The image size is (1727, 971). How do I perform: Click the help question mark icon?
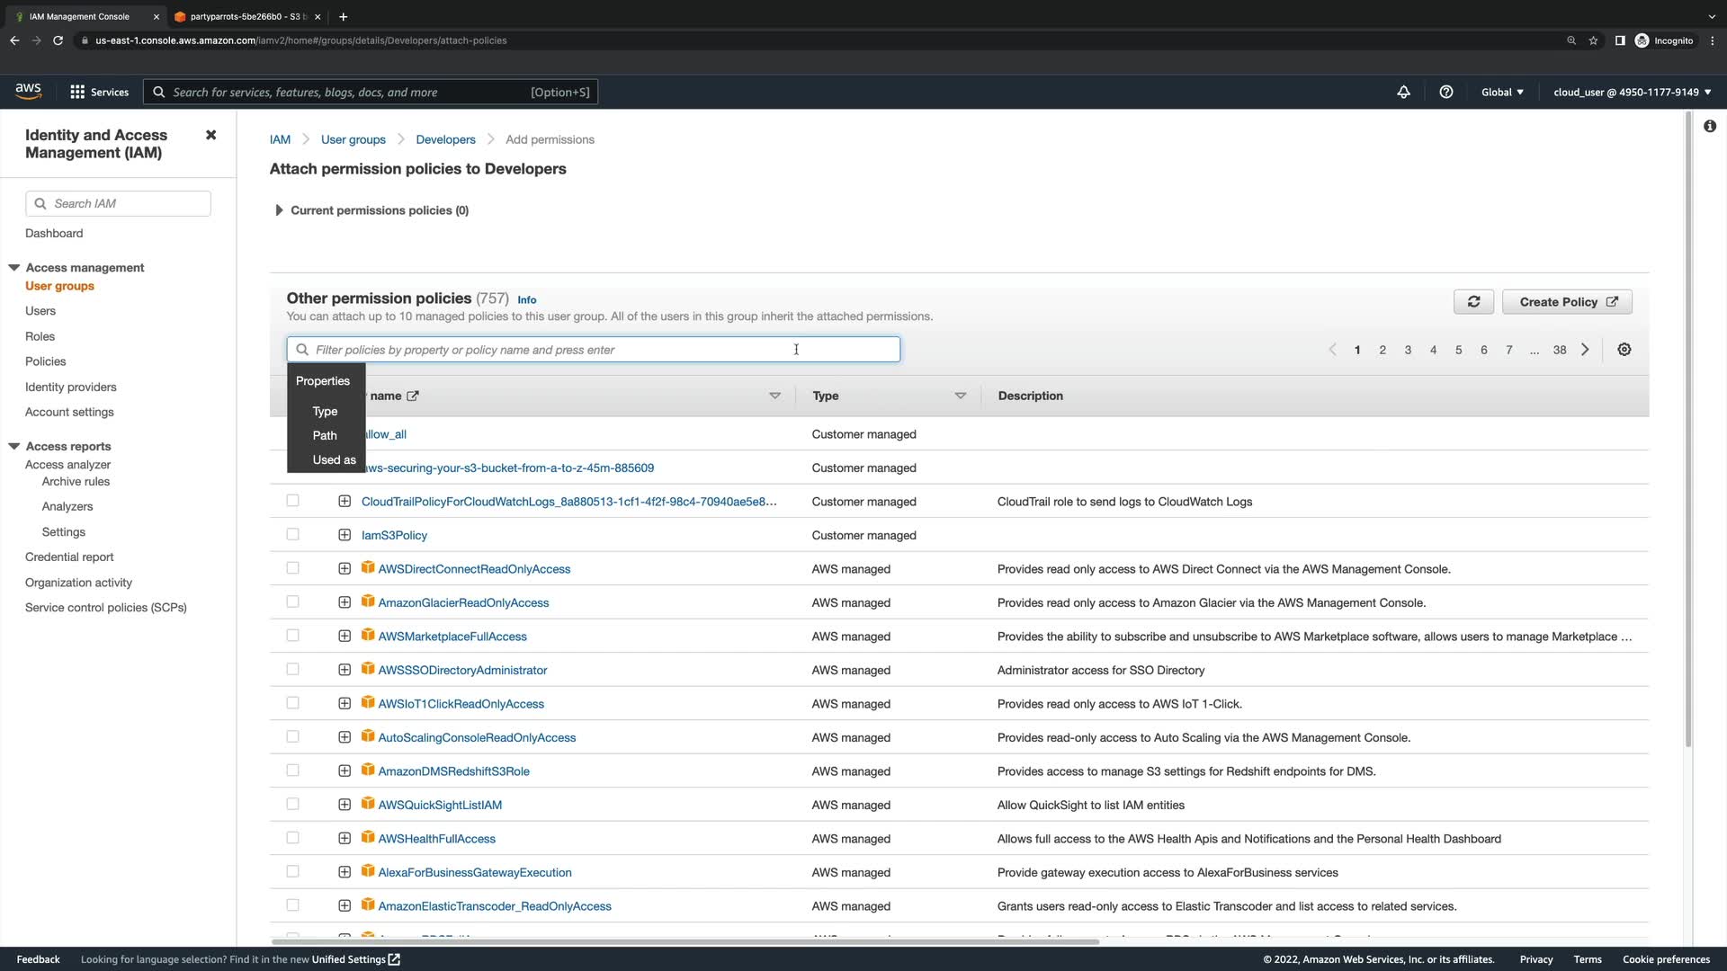click(x=1445, y=92)
